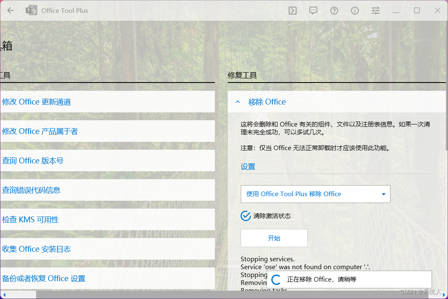Click the 正在移除 Office，请稍等 notification
The image size is (448, 299).
349,279
